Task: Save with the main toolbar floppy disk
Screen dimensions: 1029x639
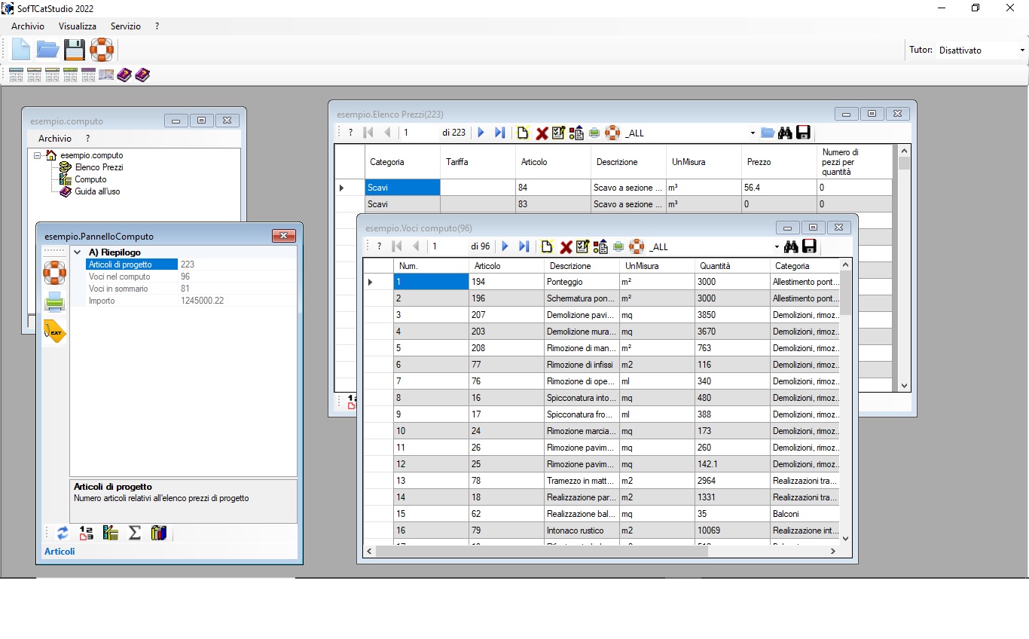Action: (x=75, y=50)
